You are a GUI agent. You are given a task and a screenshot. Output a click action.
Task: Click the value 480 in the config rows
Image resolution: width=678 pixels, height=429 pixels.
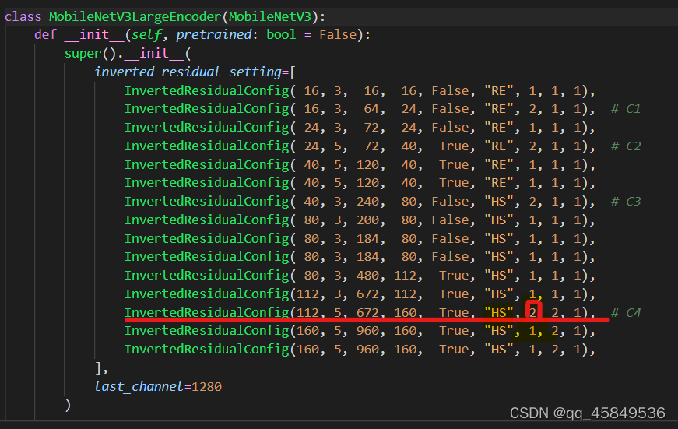pos(367,276)
